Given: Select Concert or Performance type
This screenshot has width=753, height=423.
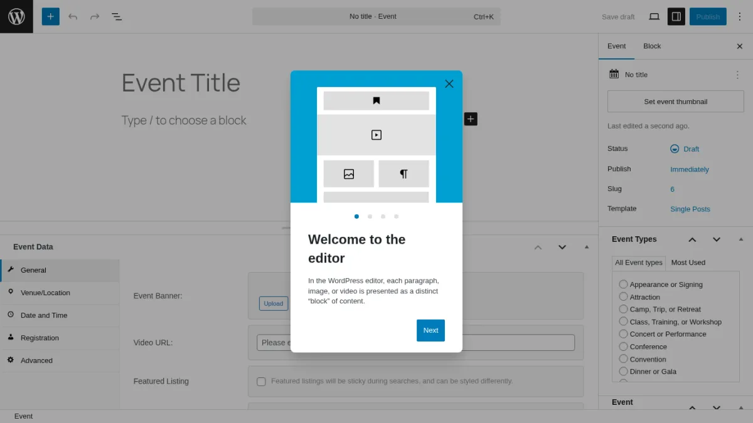Looking at the screenshot, I should (x=623, y=334).
